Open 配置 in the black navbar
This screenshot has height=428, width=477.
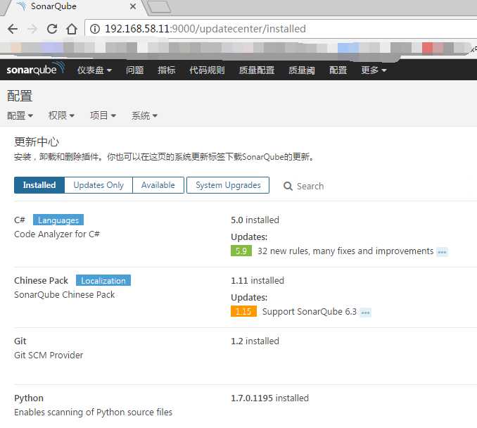[338, 70]
